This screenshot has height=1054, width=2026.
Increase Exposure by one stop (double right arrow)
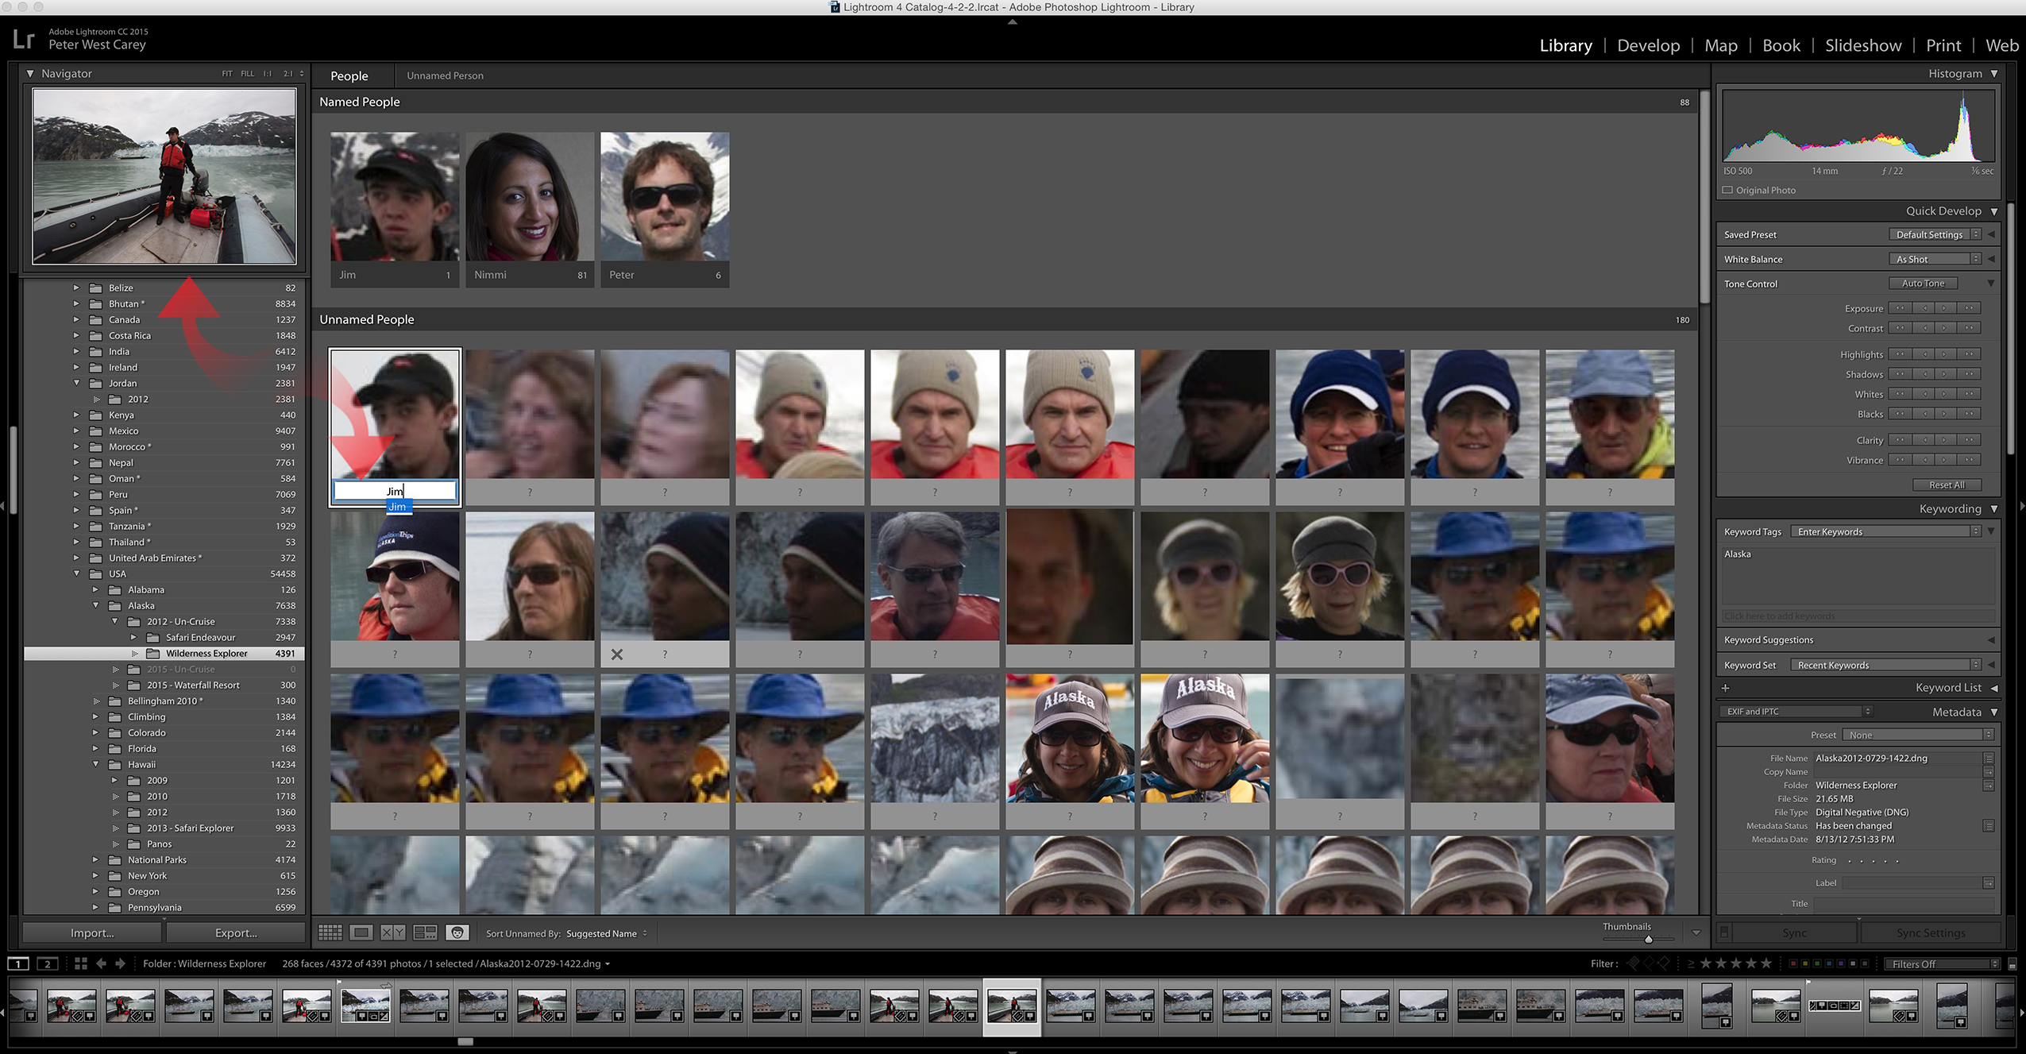[1969, 308]
